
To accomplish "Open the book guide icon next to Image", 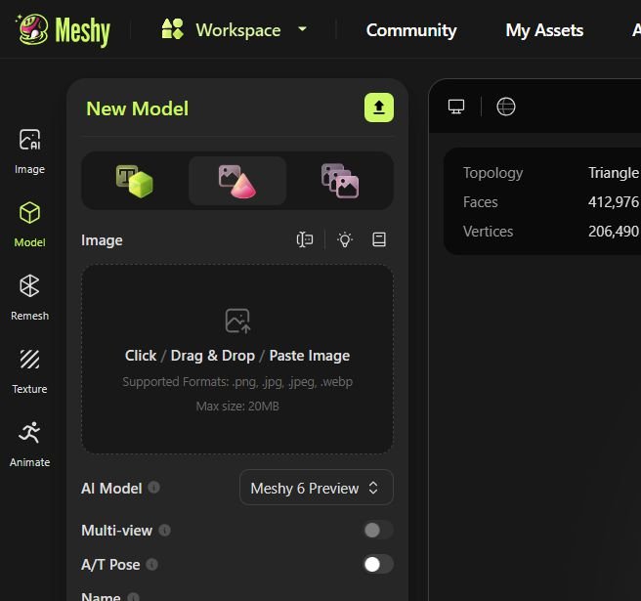I will click(x=379, y=240).
